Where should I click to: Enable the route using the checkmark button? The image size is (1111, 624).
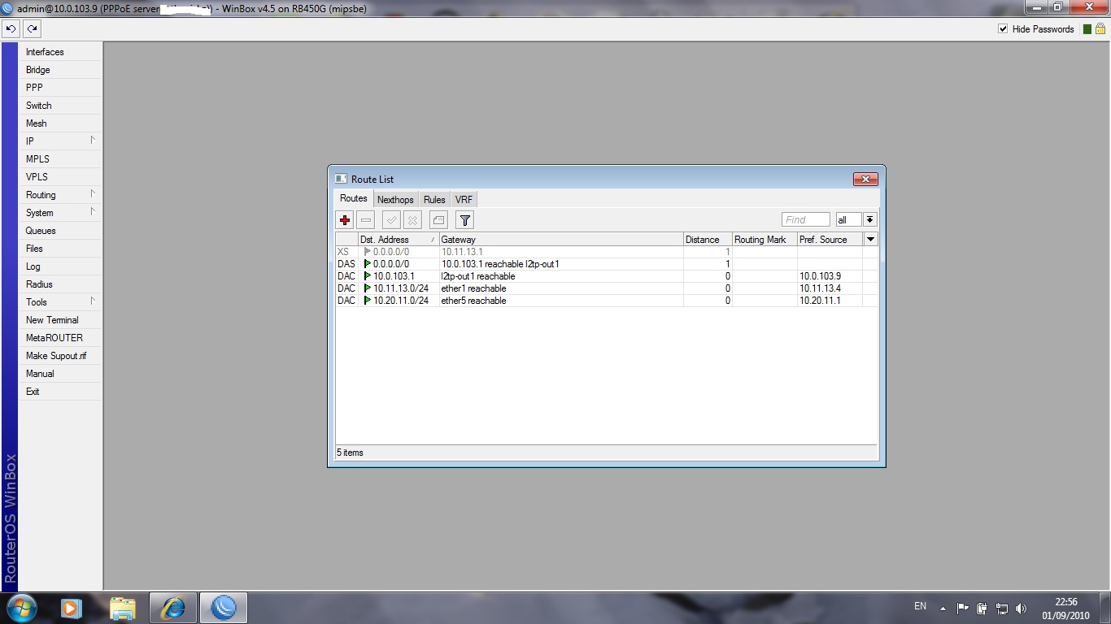tap(391, 220)
